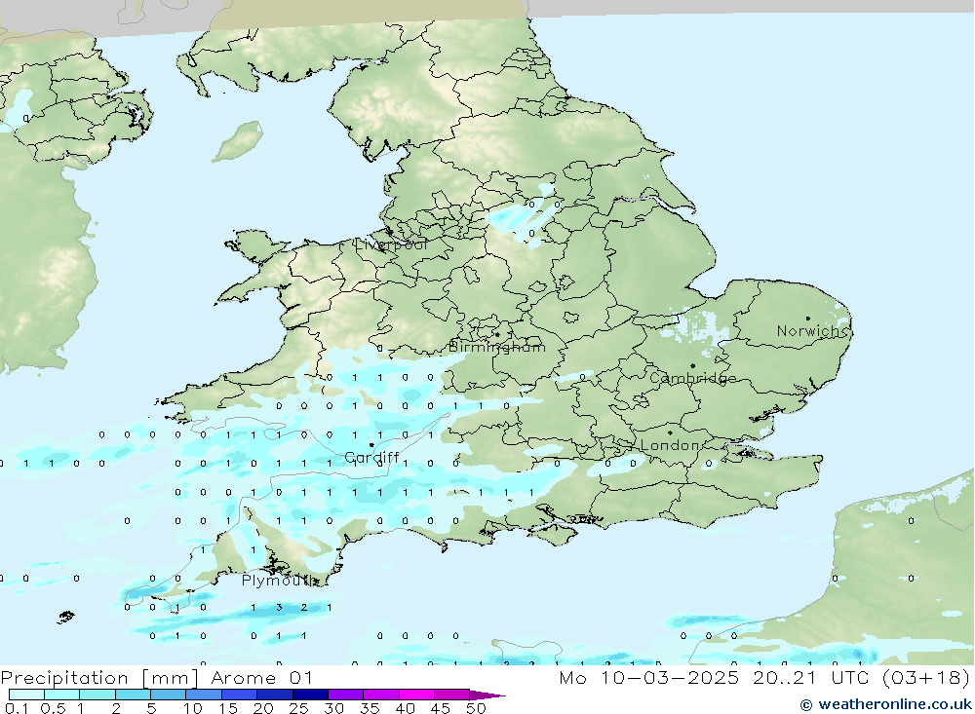
Task: Click the Precipitation [mm] Arome 01 title
Action: coord(156,677)
